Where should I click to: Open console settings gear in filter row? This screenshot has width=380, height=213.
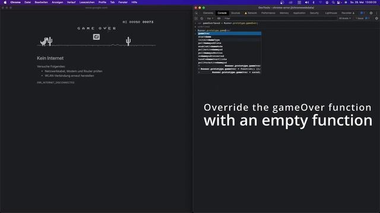pyautogui.click(x=376, y=18)
